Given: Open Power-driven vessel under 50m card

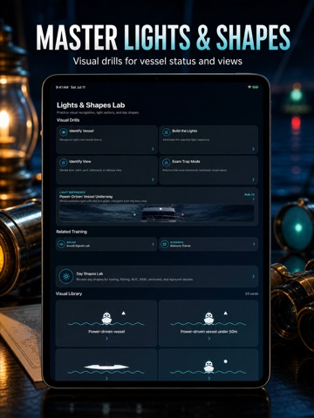Looking at the screenshot, I should coord(208,323).
